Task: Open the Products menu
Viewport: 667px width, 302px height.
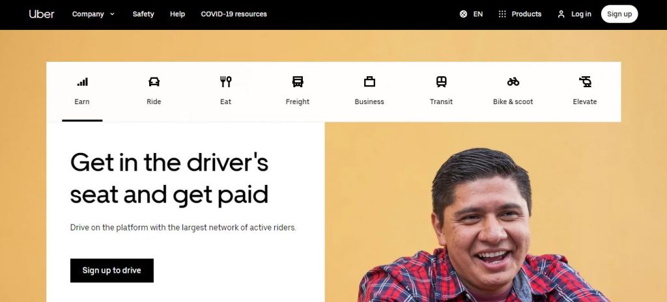Action: click(526, 14)
